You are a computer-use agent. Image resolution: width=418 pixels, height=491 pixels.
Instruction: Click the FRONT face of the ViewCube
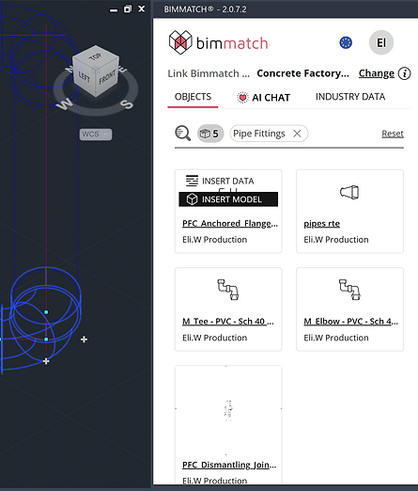pyautogui.click(x=107, y=77)
